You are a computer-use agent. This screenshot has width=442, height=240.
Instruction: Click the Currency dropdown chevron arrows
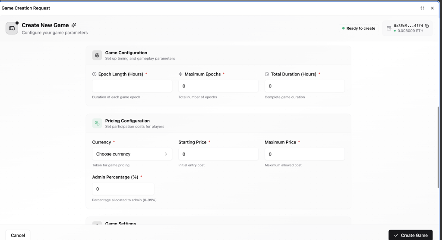(x=166, y=154)
